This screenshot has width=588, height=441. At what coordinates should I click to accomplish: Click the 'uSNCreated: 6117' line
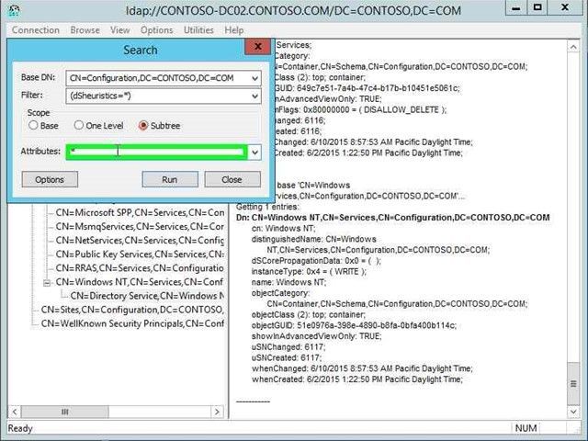[x=287, y=357]
